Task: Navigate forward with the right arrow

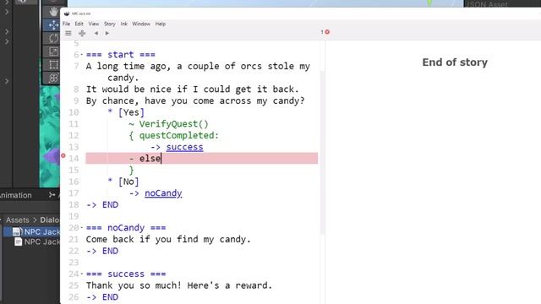Action: 107,33
